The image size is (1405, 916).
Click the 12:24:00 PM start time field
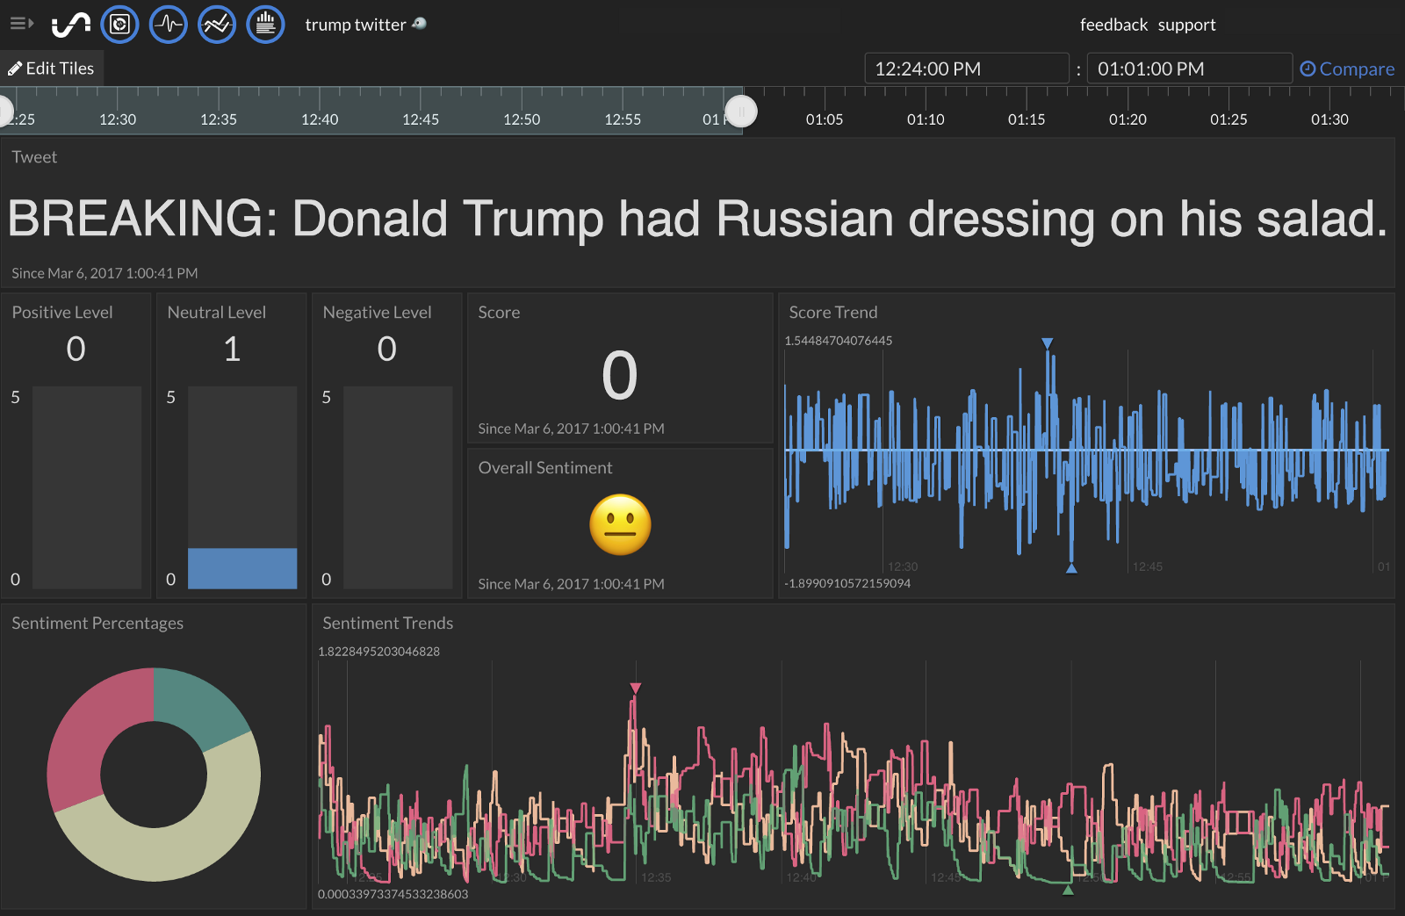coord(966,69)
